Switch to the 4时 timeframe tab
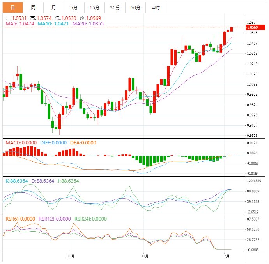The width and height of the screenshot is (269, 264). click(156, 7)
